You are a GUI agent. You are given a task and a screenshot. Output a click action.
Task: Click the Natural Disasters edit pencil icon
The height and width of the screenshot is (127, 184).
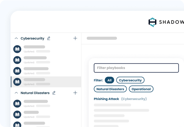[54, 93]
